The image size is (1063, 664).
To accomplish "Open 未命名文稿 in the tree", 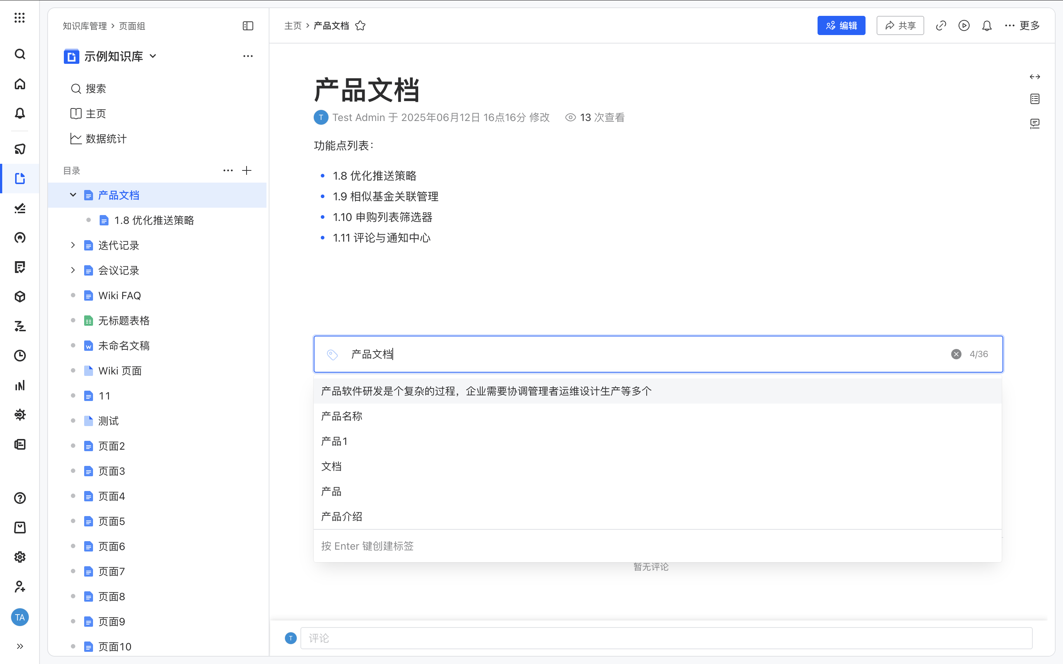I will coord(123,346).
